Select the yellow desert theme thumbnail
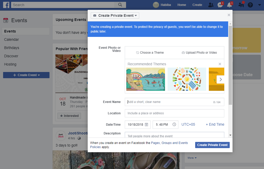 coord(217,79)
